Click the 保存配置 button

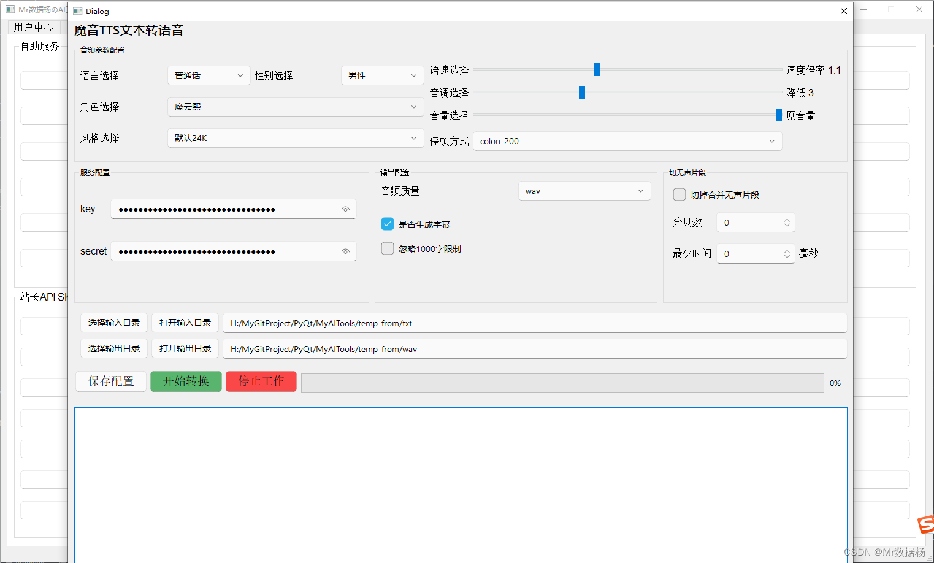(111, 381)
